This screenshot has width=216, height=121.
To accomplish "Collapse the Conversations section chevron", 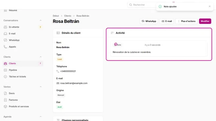I will (40, 20).
